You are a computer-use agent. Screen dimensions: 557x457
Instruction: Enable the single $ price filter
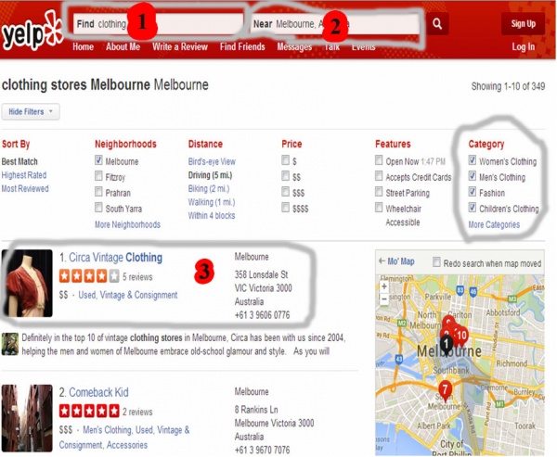pos(285,160)
